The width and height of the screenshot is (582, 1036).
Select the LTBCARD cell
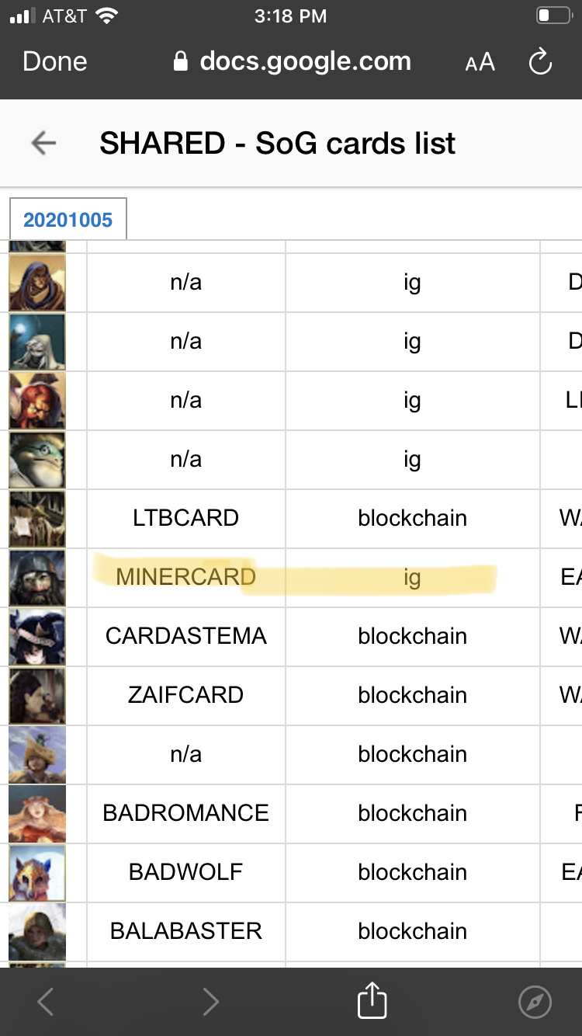186,518
